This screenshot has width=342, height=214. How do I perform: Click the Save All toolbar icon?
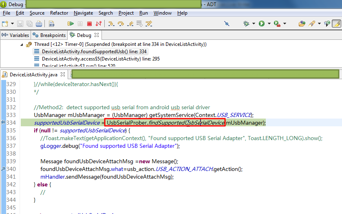[29, 24]
